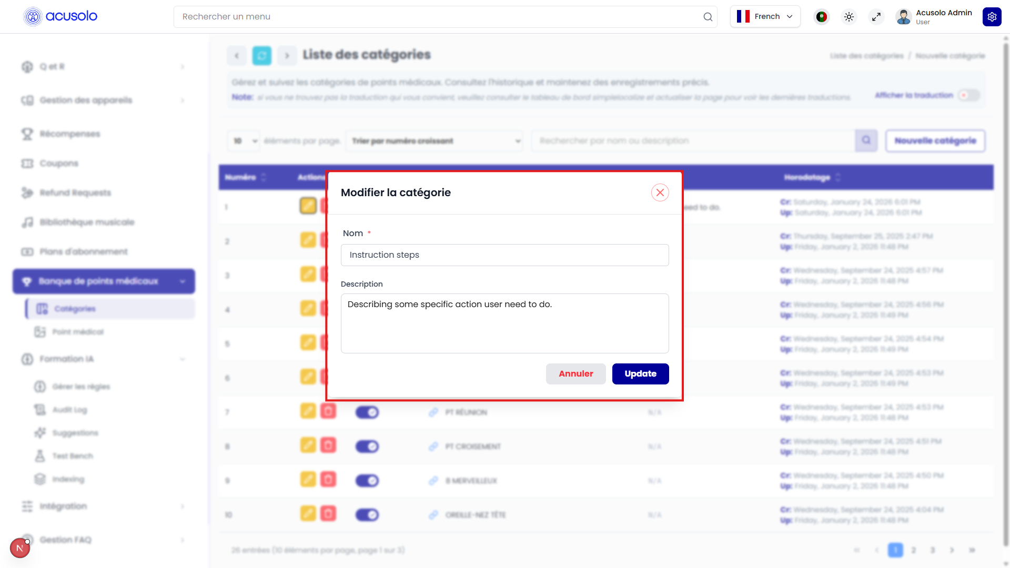The width and height of the screenshot is (1010, 568).
Task: Toggle the active switch on row 9
Action: pos(367,480)
